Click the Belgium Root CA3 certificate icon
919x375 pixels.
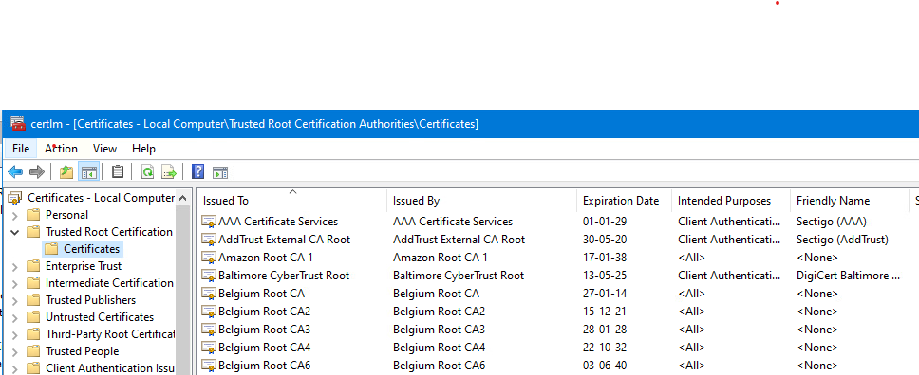pos(209,330)
